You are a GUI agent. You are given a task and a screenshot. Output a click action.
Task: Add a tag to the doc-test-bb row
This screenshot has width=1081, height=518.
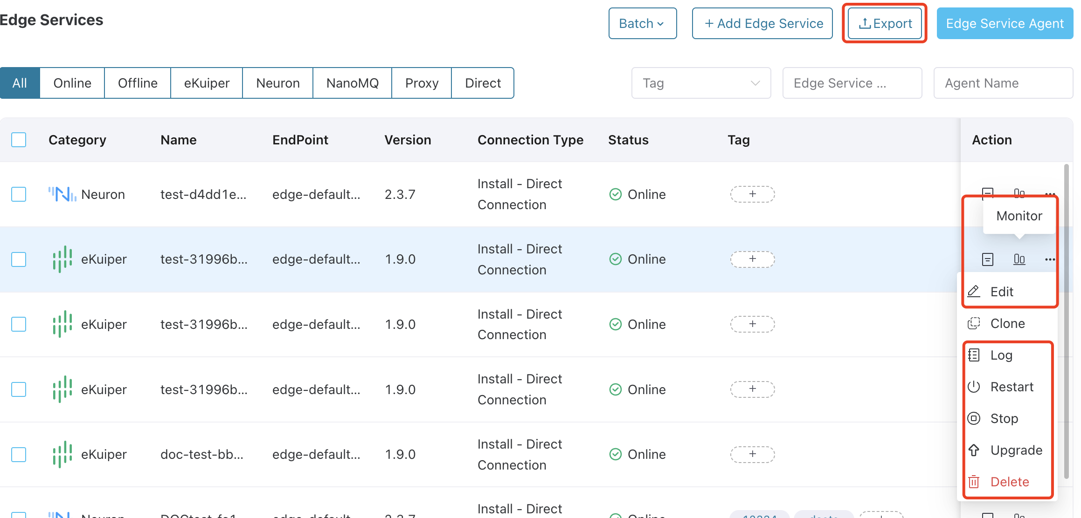click(x=752, y=454)
